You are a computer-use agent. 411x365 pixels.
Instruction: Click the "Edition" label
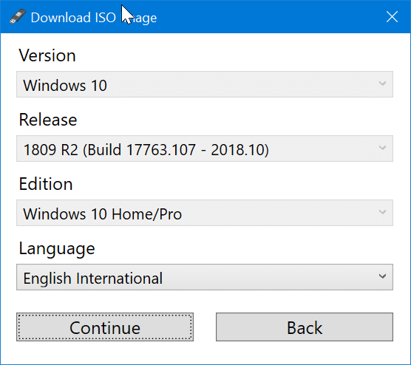(x=46, y=184)
